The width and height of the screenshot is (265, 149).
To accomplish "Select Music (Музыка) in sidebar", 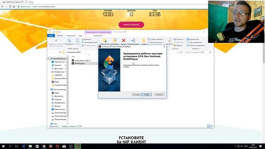I will (x=56, y=106).
